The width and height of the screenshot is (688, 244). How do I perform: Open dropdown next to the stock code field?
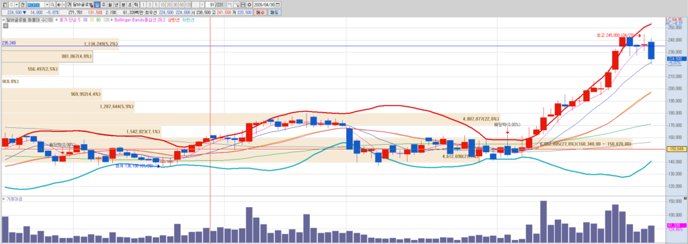click(x=46, y=5)
